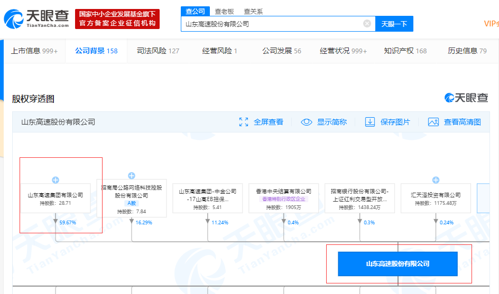Clear the search box with the X icon
This screenshot has width=499, height=294.
point(367,24)
